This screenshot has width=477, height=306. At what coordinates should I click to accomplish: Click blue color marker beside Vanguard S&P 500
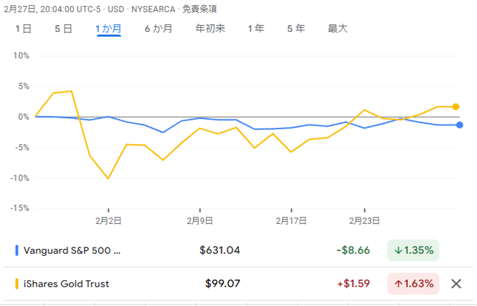point(17,250)
